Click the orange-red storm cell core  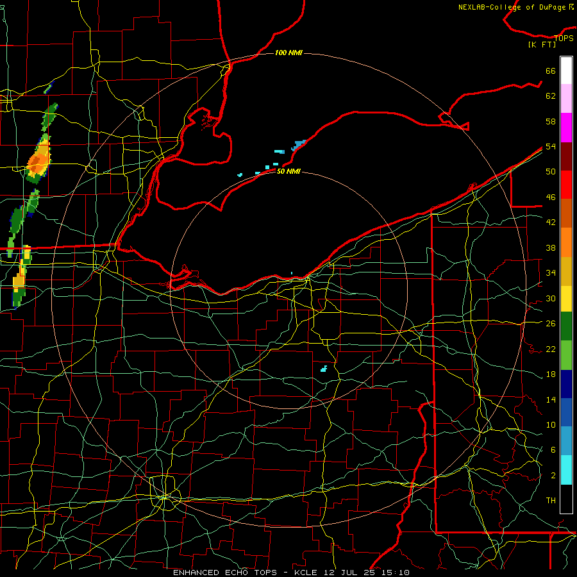(x=37, y=162)
